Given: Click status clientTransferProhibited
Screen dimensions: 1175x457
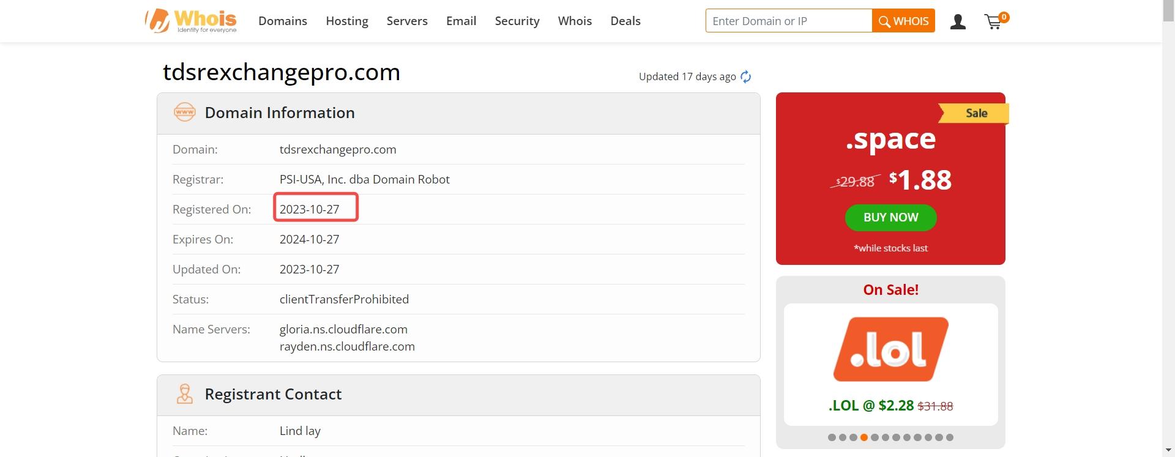Looking at the screenshot, I should coord(344,299).
